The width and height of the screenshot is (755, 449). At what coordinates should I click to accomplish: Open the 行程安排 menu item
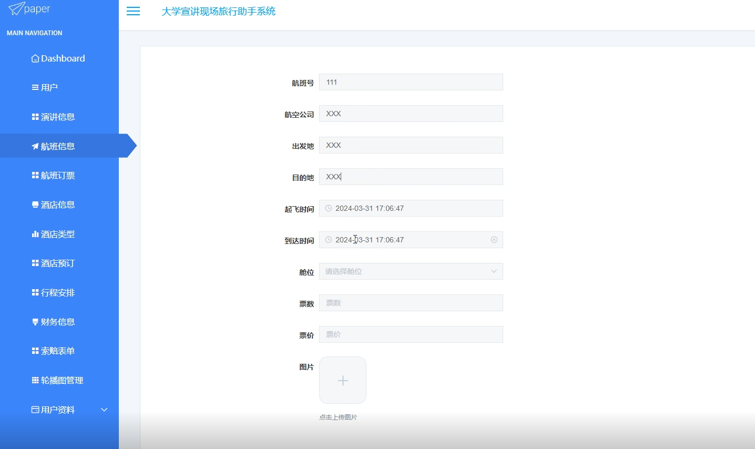click(x=59, y=292)
